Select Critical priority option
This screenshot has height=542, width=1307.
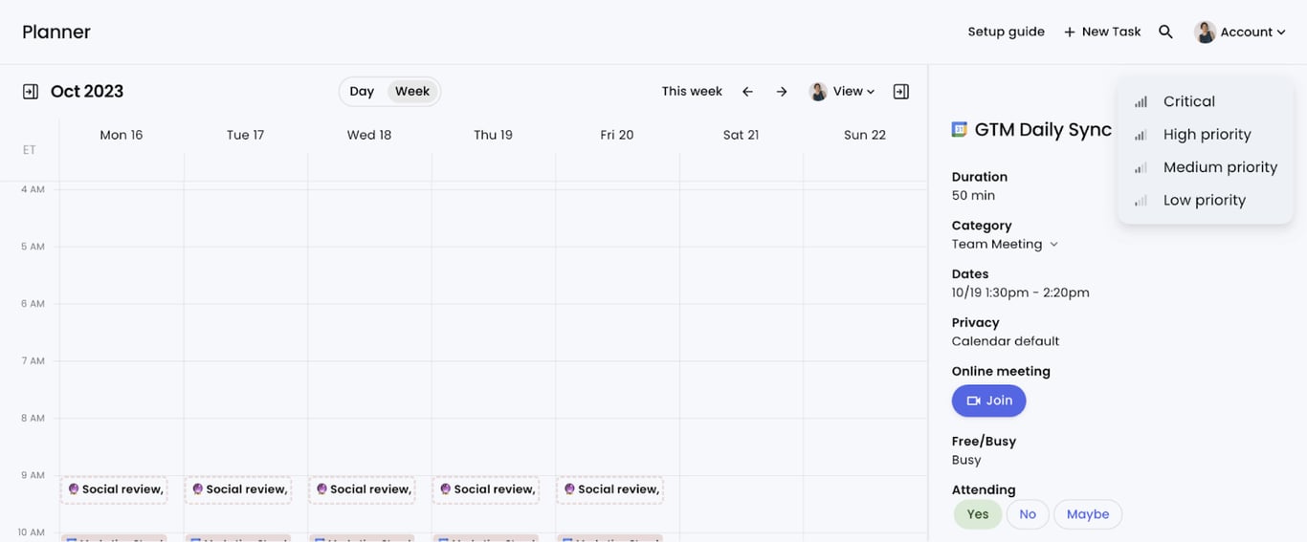pos(1206,101)
